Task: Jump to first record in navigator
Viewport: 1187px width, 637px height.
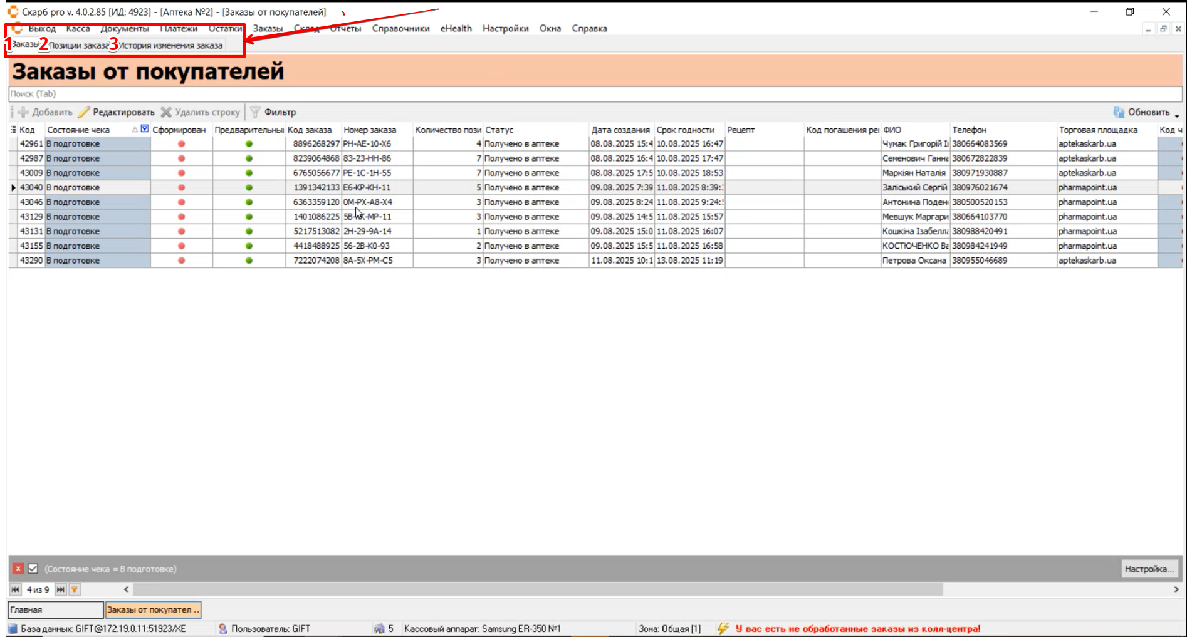Action: click(16, 589)
